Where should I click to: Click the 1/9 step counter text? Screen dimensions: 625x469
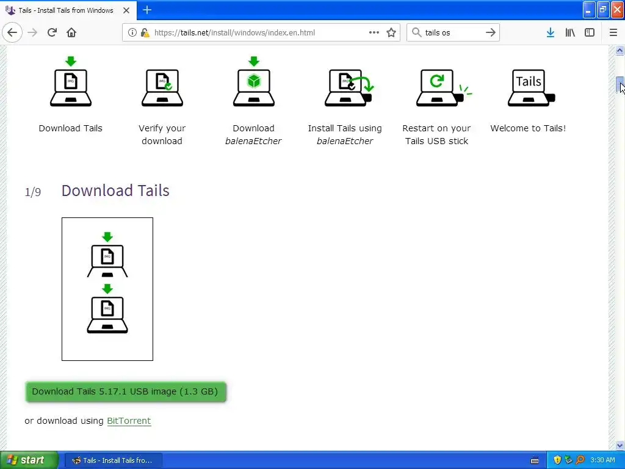tap(33, 192)
